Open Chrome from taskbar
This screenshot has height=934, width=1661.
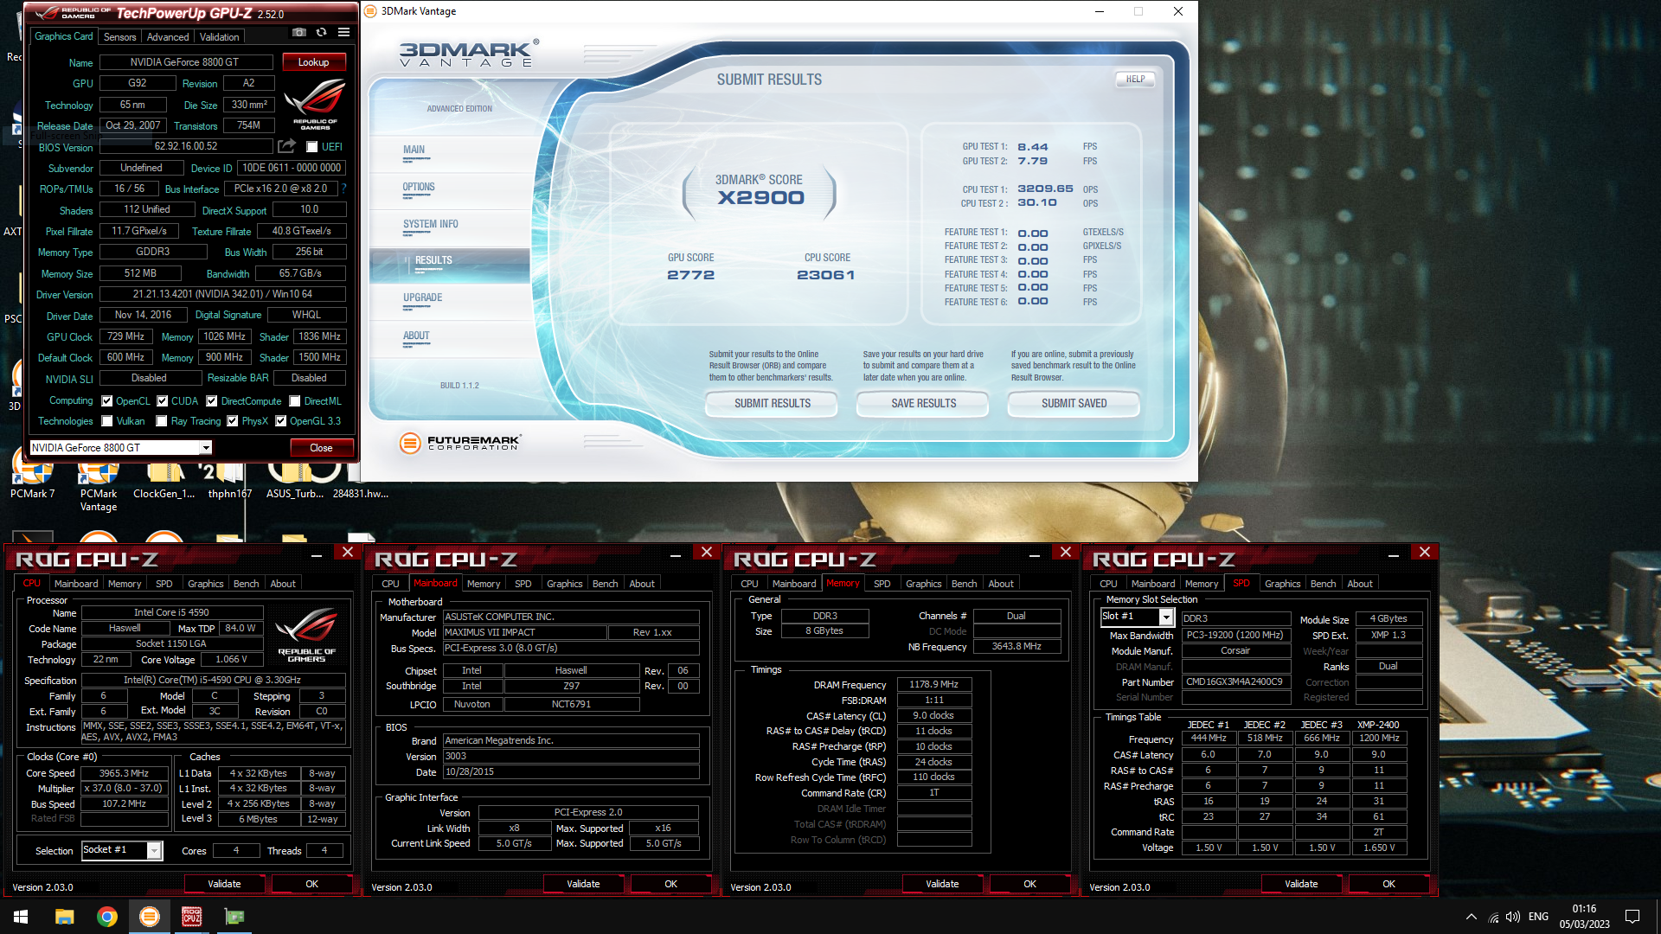point(106,917)
